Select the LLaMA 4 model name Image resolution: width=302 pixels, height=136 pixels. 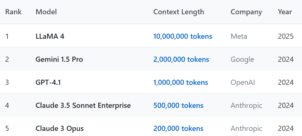[x=50, y=36]
